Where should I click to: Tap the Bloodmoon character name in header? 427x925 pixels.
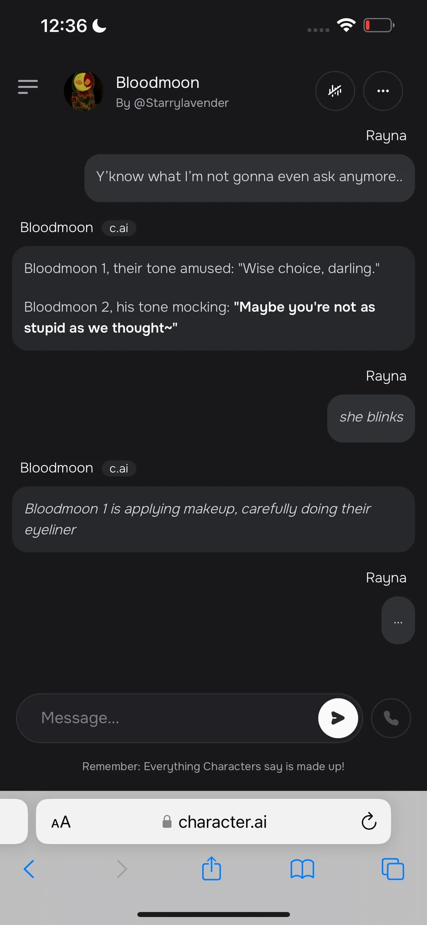pyautogui.click(x=157, y=83)
